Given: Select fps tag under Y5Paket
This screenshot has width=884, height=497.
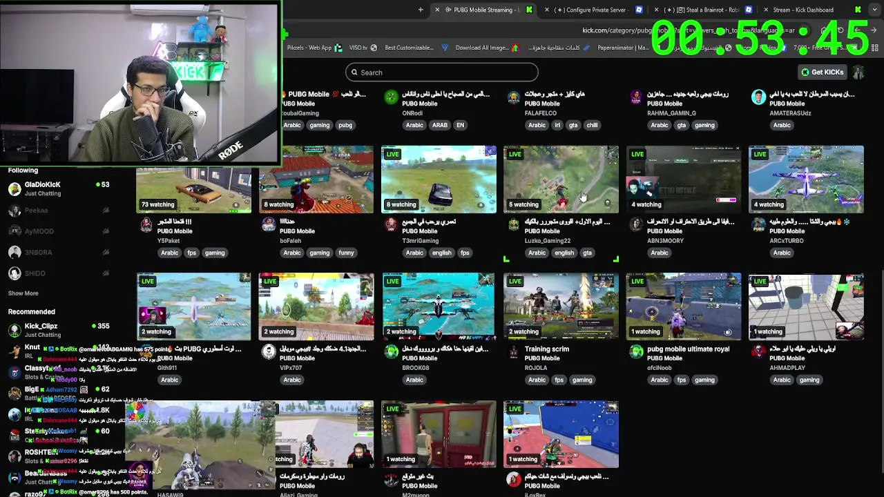Looking at the screenshot, I should point(191,253).
